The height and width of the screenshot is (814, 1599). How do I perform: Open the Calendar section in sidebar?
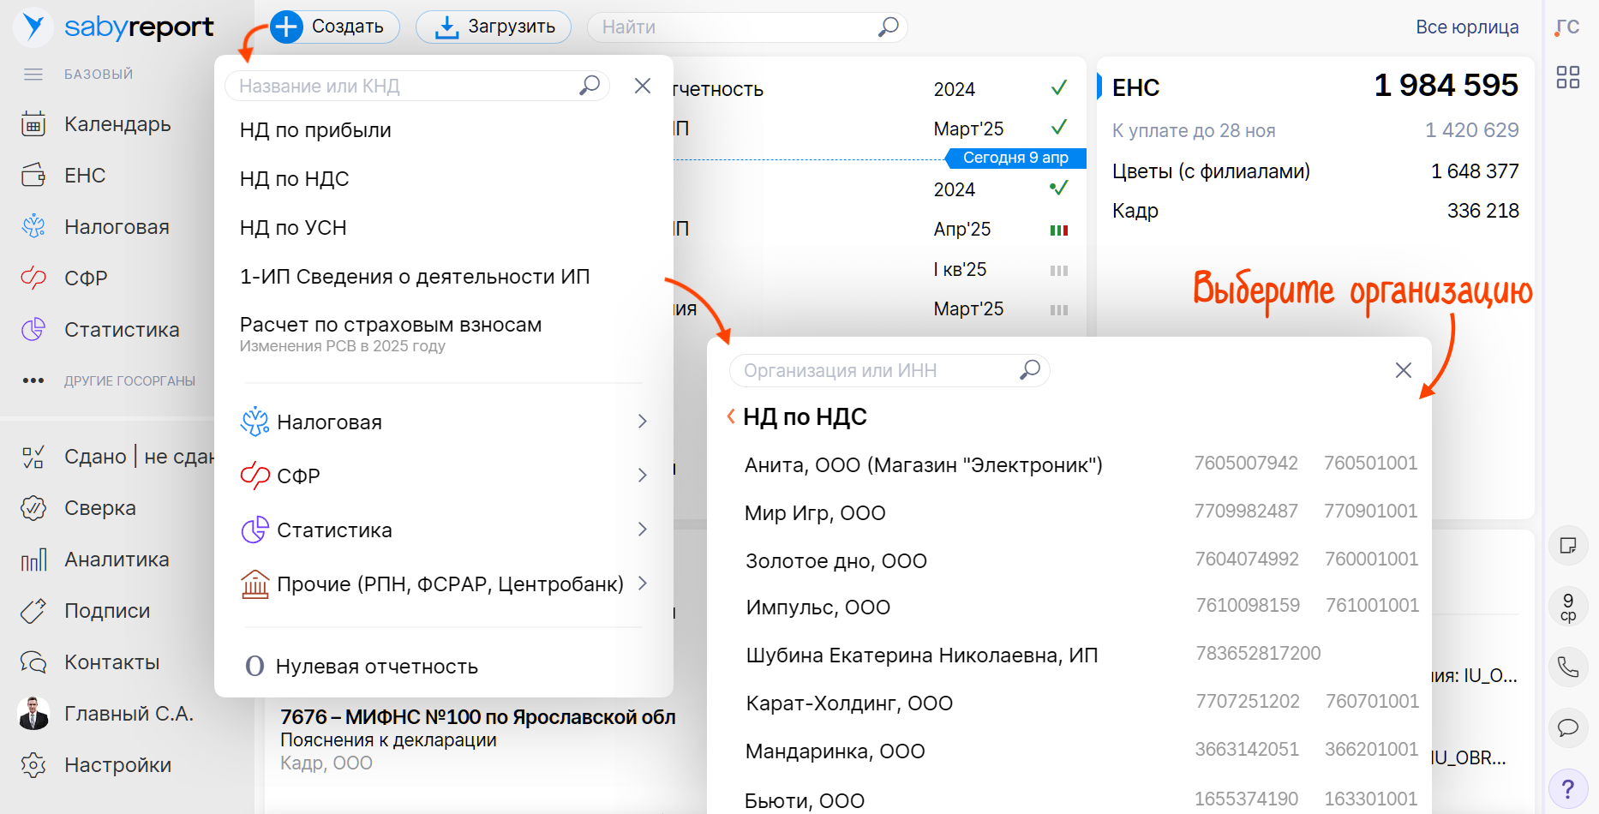[x=117, y=124]
